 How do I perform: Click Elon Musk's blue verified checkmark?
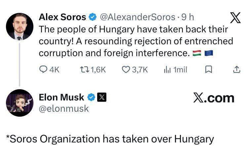[91, 97]
